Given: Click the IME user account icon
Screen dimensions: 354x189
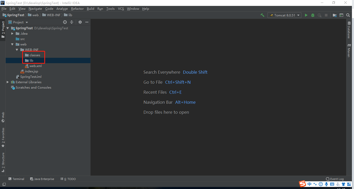Looking at the screenshot, I should [x=338, y=184].
